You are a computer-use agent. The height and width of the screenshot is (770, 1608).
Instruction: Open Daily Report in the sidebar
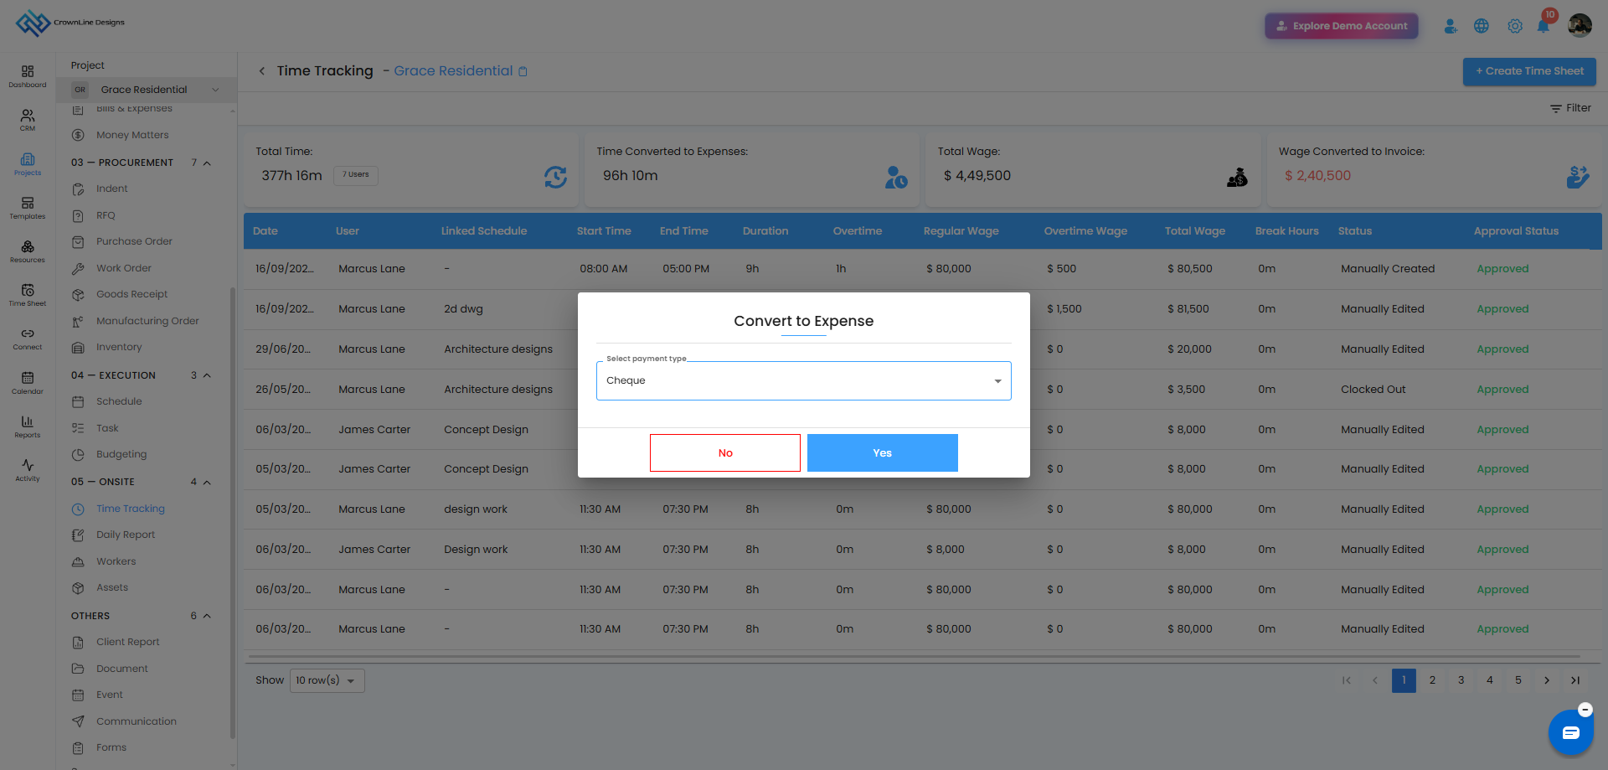coord(126,535)
